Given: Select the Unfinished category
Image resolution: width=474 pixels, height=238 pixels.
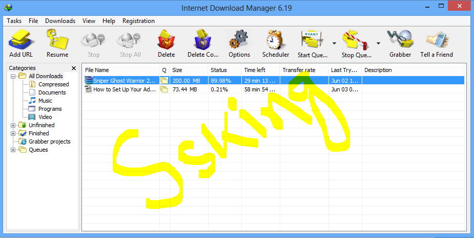Looking at the screenshot, I should 42,125.
